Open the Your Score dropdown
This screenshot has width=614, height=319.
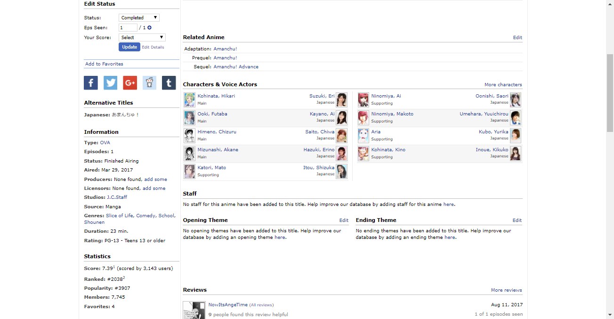point(142,38)
